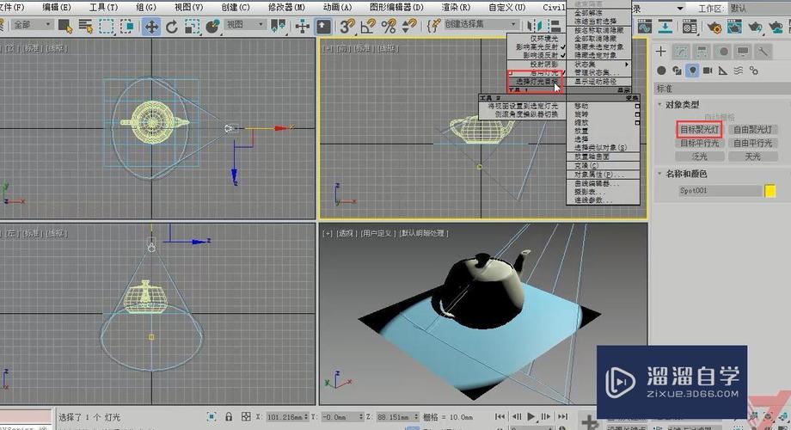Screen dimensions: 791x430
Task: Select the Move transform tool
Action: (151, 27)
